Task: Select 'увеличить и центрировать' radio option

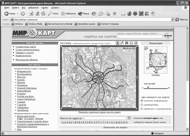Action: pyautogui.click(x=141, y=109)
